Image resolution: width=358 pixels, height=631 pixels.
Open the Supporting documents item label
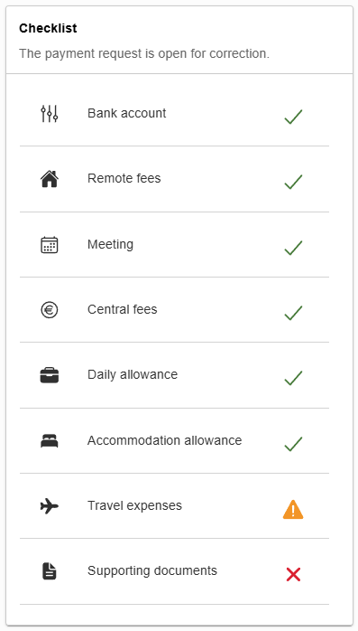point(152,571)
